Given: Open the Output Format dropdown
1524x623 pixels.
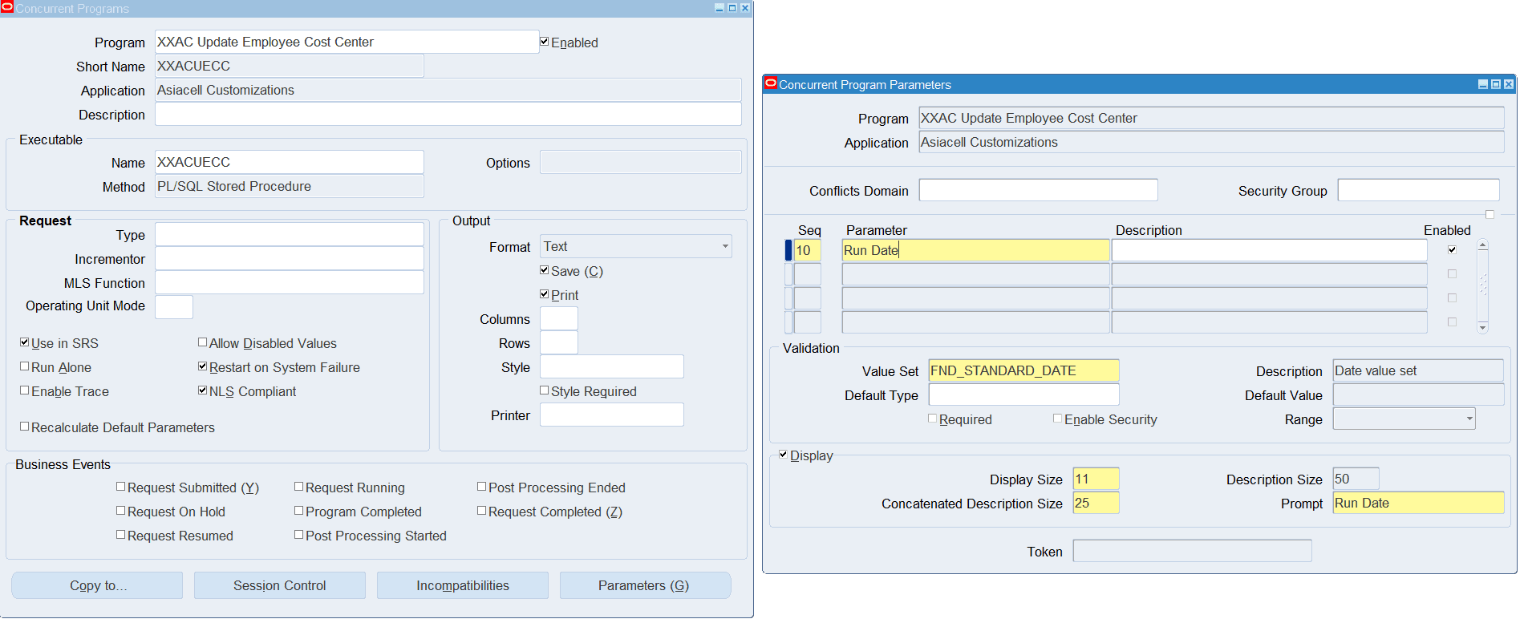Looking at the screenshot, I should [x=725, y=246].
